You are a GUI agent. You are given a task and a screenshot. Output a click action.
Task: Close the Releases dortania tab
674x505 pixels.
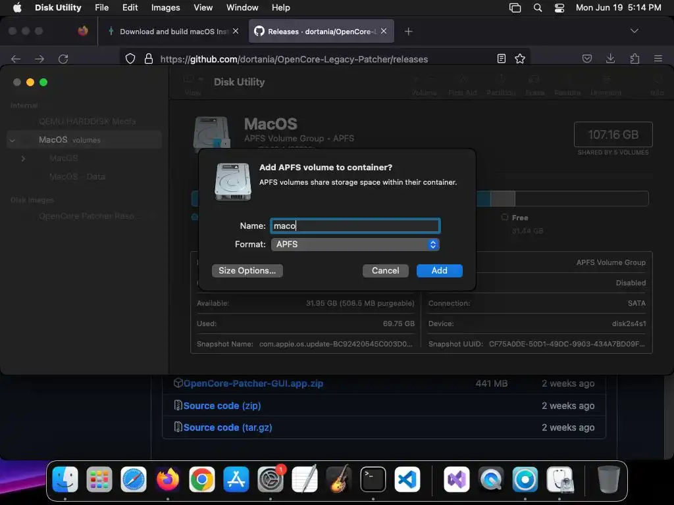(384, 31)
